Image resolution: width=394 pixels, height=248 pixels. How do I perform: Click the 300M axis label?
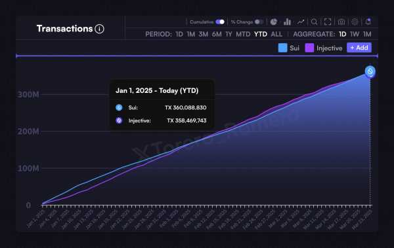pyautogui.click(x=28, y=95)
